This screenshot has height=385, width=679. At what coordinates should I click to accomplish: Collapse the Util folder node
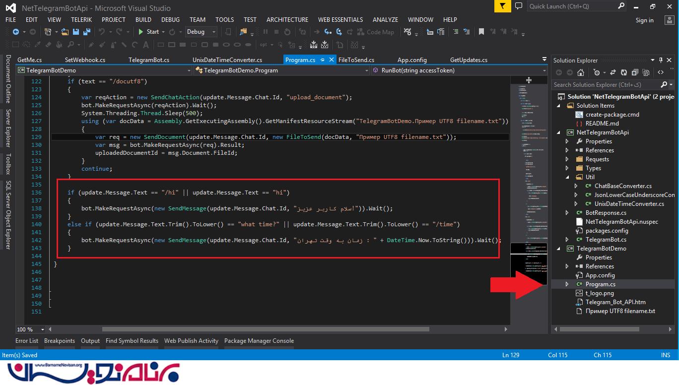[x=567, y=177]
